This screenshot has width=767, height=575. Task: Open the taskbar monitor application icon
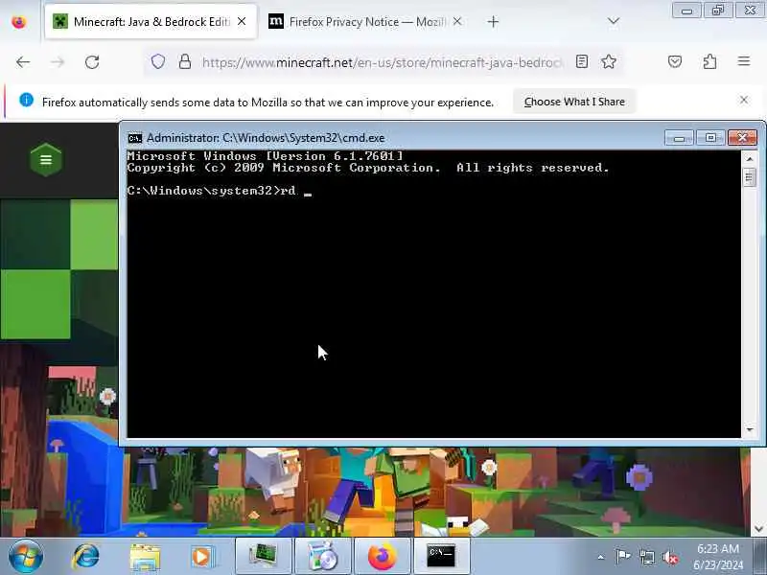pyautogui.click(x=263, y=556)
